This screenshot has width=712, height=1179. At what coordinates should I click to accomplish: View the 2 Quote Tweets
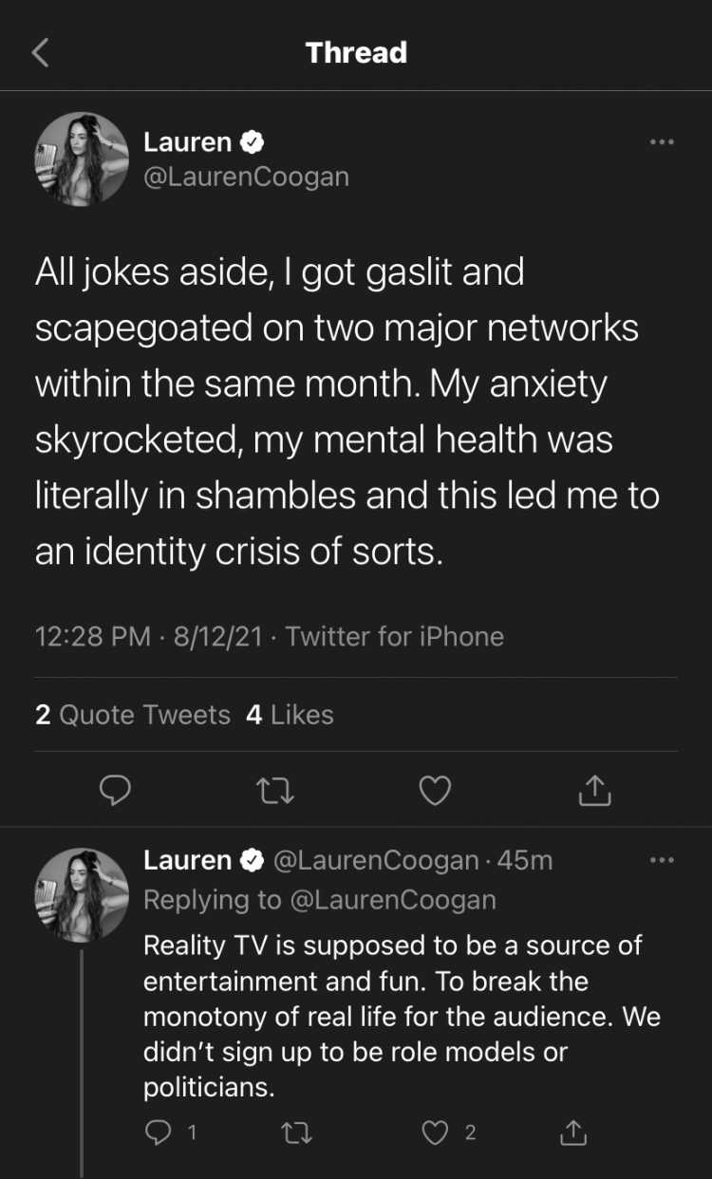click(133, 714)
